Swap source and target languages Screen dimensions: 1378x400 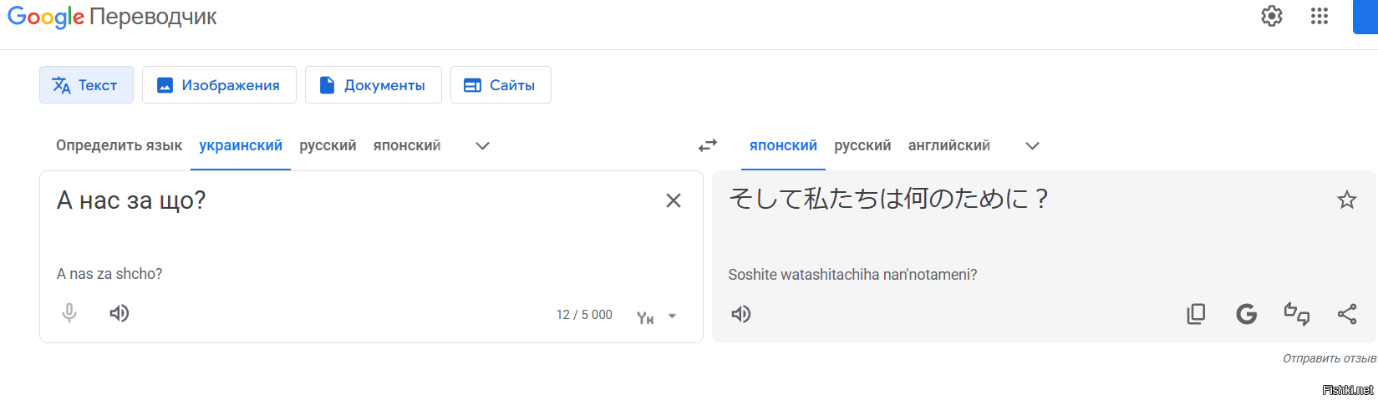pyautogui.click(x=708, y=145)
